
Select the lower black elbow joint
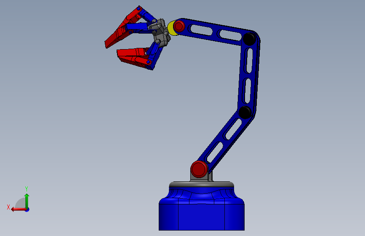point(245,113)
